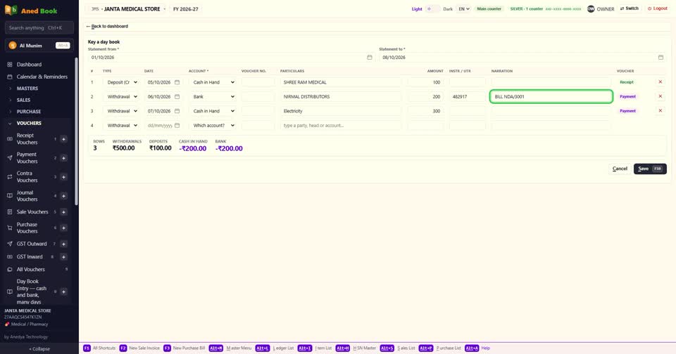Image resolution: width=676 pixels, height=354 pixels.
Task: Toggle the Light/Dark theme switch
Action: tap(432, 9)
